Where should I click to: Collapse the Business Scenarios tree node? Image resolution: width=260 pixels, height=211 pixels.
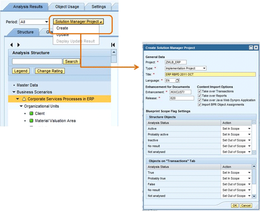click(14, 92)
